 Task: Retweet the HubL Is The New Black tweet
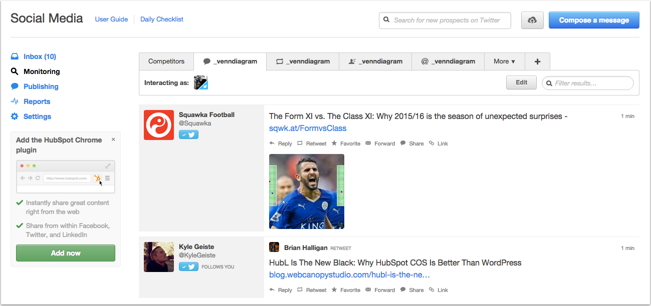(312, 290)
